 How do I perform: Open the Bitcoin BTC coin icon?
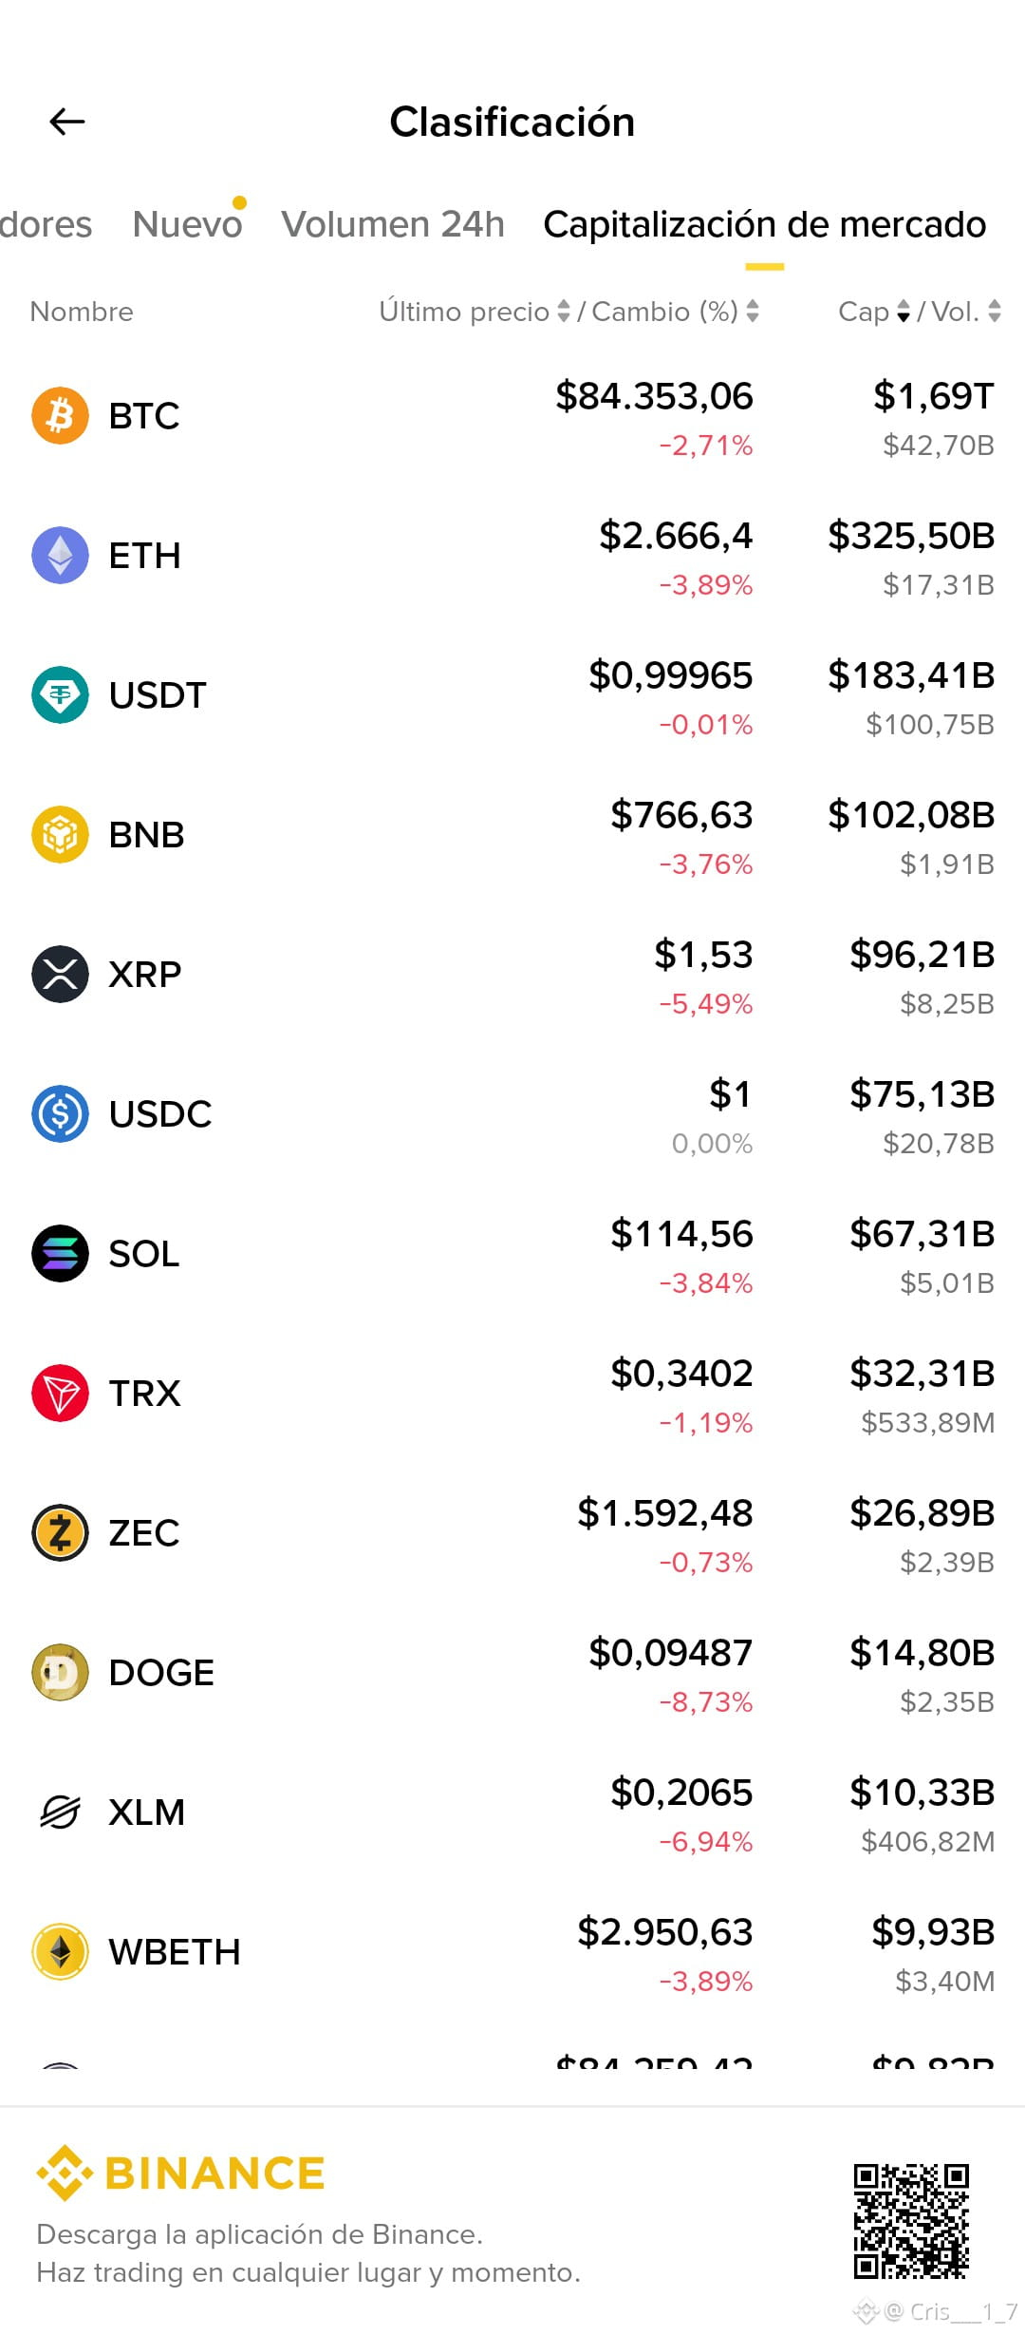tap(60, 415)
